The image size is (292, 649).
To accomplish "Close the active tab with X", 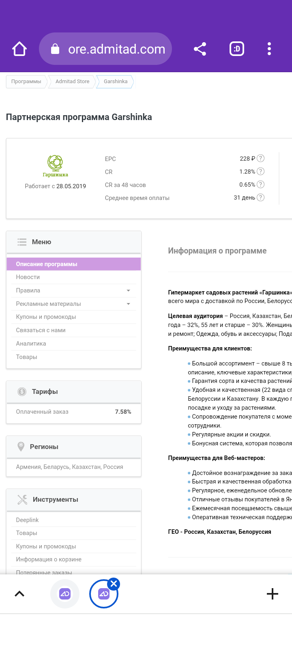I will click(114, 584).
